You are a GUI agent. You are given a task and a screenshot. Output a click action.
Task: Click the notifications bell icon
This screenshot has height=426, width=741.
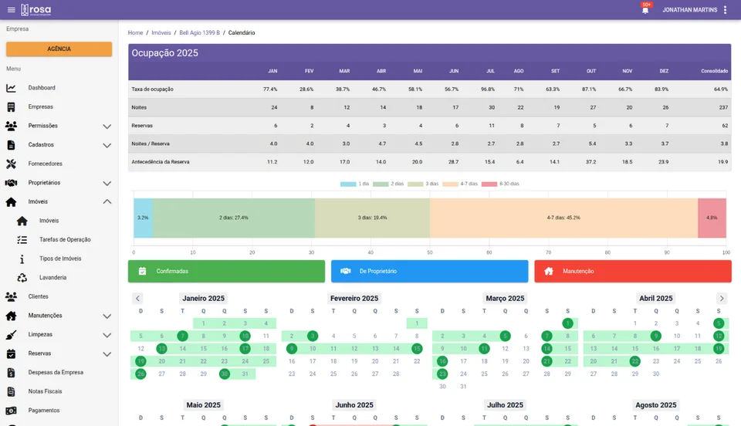(645, 10)
